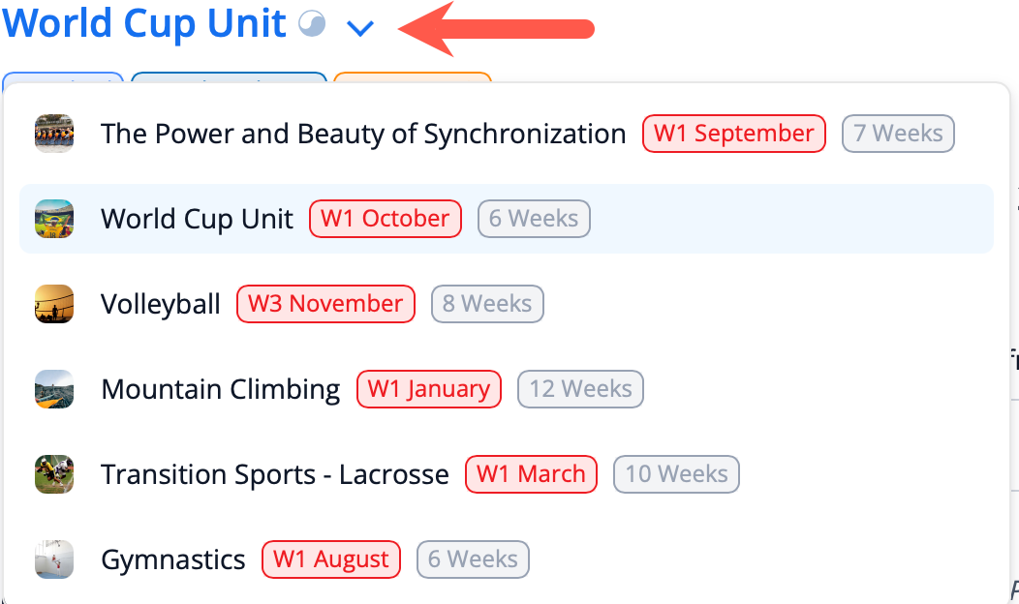Click the W3 November start badge

(325, 304)
